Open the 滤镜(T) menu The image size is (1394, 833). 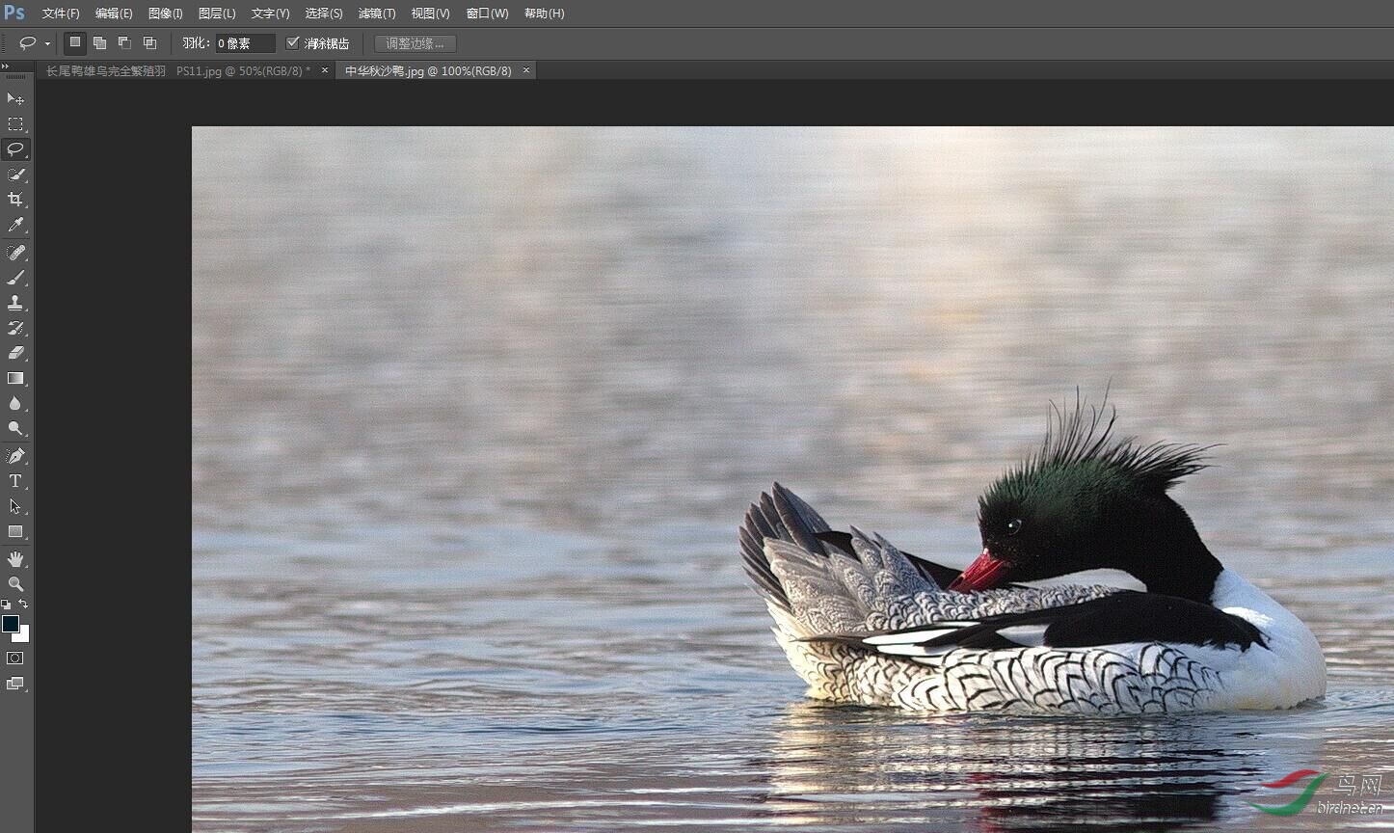tap(377, 13)
